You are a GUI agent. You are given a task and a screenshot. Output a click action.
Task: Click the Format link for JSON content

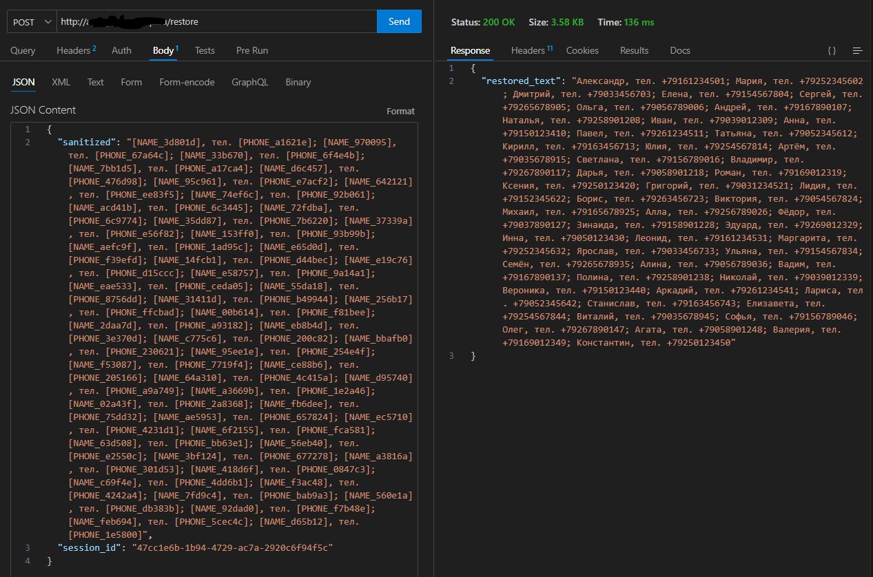(x=400, y=111)
